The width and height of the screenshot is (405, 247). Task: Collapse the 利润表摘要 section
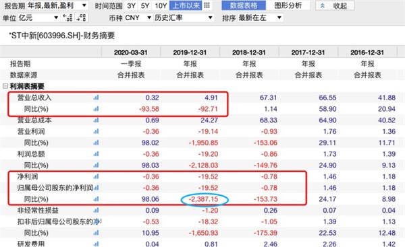click(x=5, y=86)
